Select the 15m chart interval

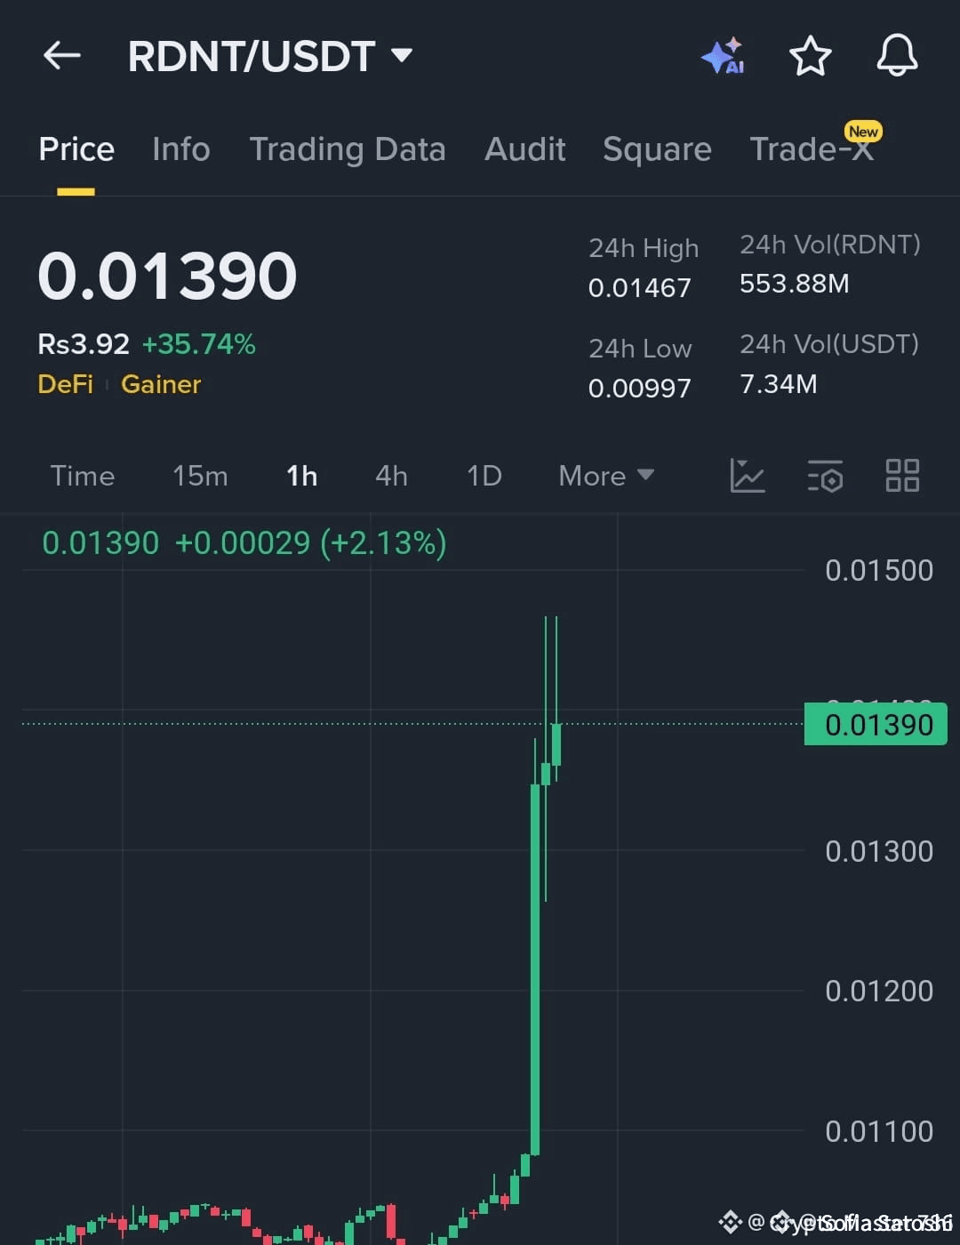pos(200,476)
